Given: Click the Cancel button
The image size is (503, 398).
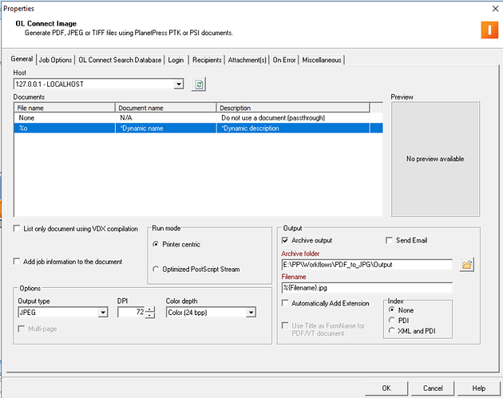Looking at the screenshot, I should 432,388.
